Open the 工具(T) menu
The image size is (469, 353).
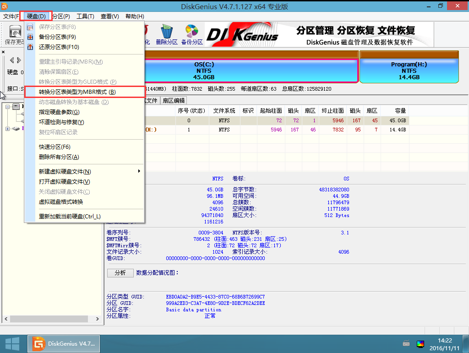pyautogui.click(x=85, y=16)
